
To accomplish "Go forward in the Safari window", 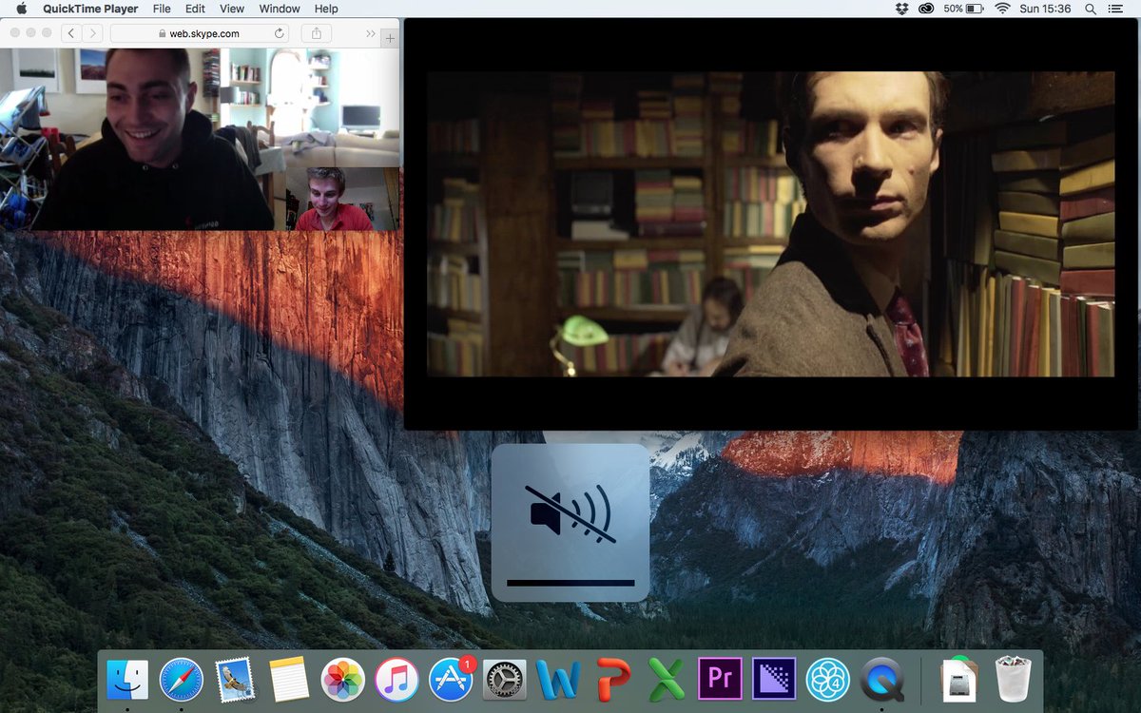I will point(93,33).
